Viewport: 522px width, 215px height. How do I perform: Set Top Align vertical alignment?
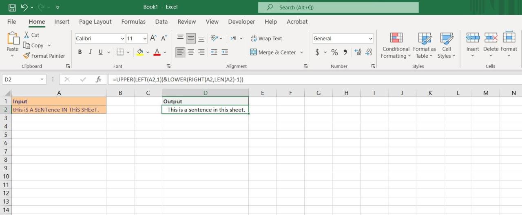pyautogui.click(x=180, y=38)
